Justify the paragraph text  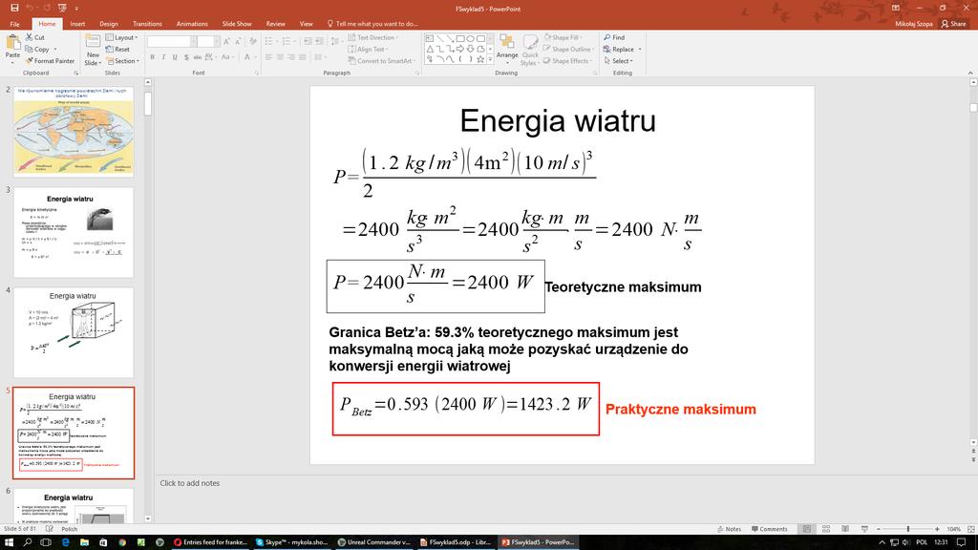pyautogui.click(x=303, y=57)
